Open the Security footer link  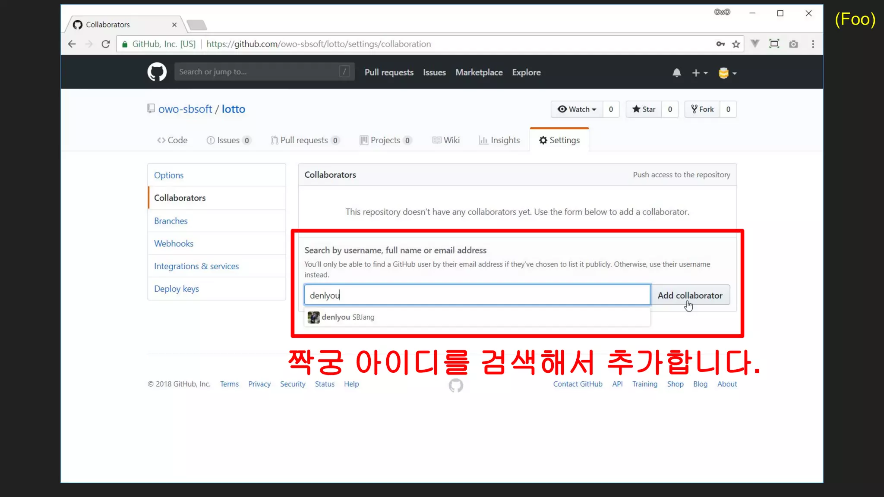coord(293,384)
